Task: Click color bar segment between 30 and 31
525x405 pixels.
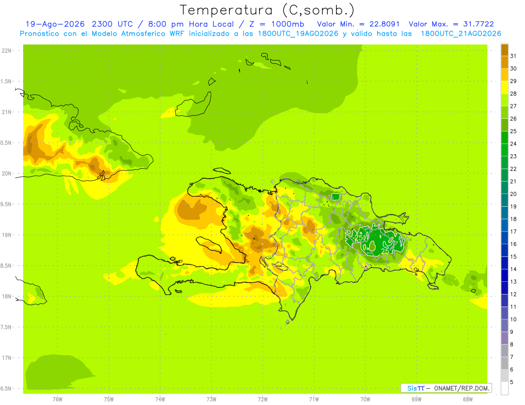Action: point(504,62)
